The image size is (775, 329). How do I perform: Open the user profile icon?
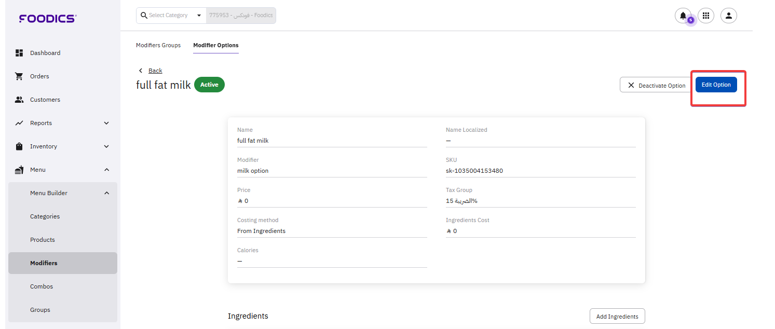728,16
